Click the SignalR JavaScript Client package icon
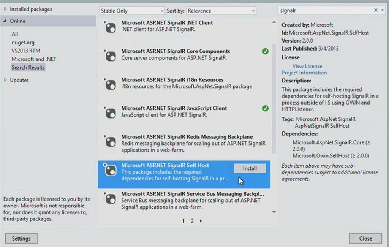 coord(110,113)
